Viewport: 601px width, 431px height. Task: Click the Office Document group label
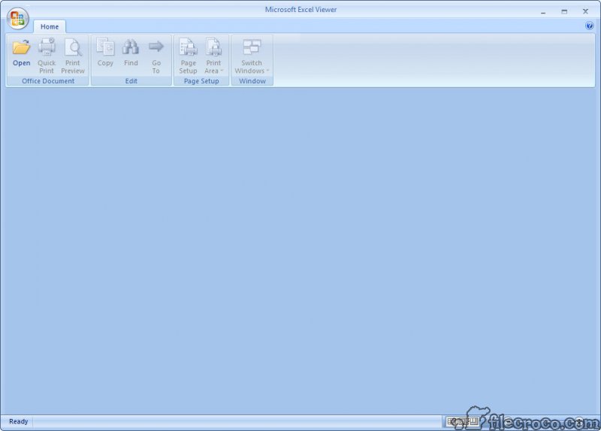(48, 81)
